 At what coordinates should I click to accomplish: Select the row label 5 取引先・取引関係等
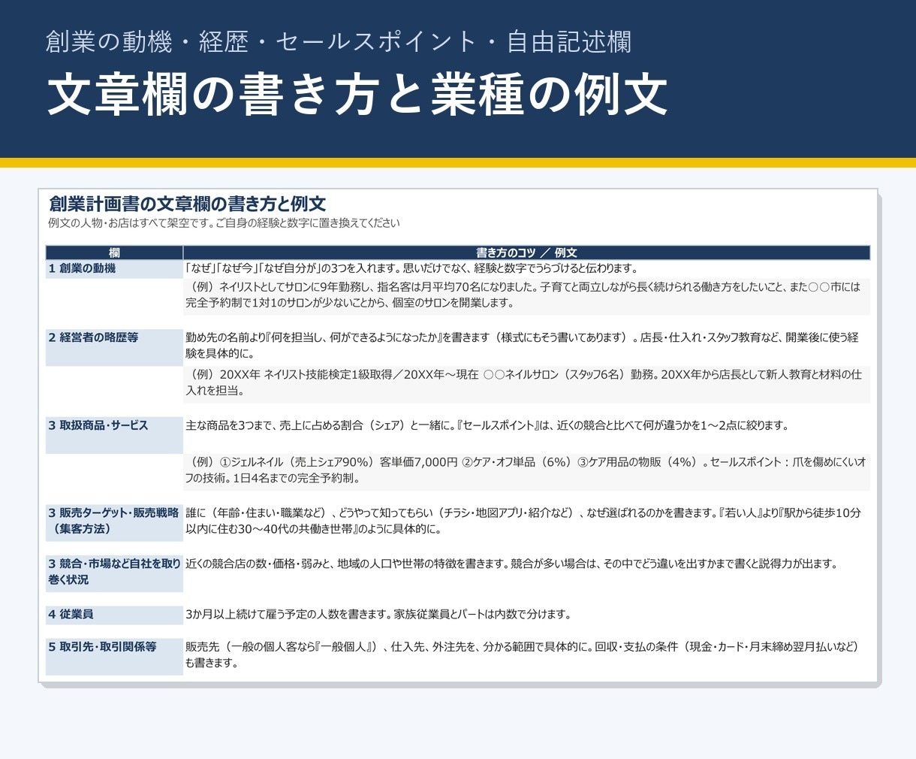pyautogui.click(x=114, y=656)
